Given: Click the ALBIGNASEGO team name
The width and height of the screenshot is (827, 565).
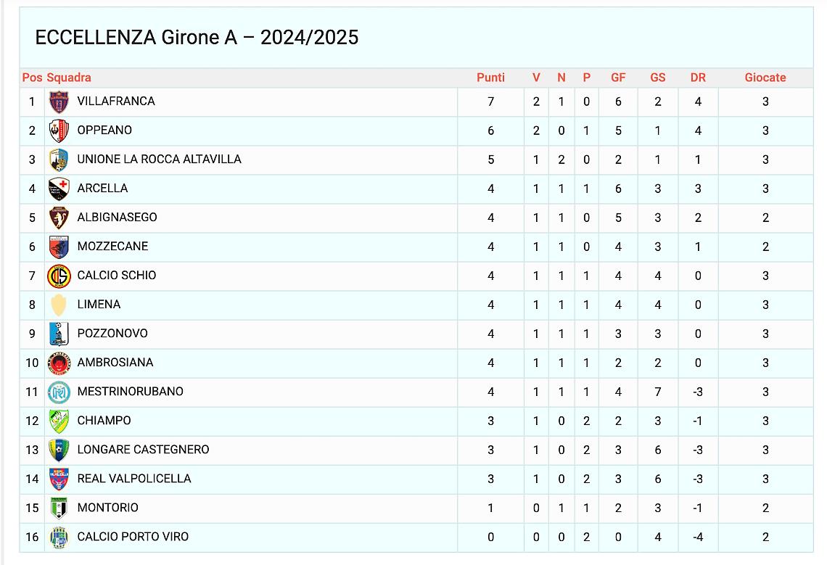Looking at the screenshot, I should [x=117, y=218].
